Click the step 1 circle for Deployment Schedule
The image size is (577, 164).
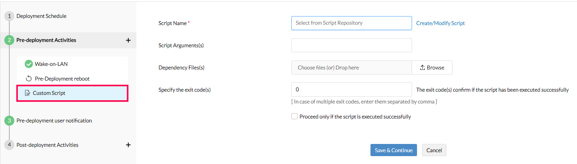coord(9,16)
